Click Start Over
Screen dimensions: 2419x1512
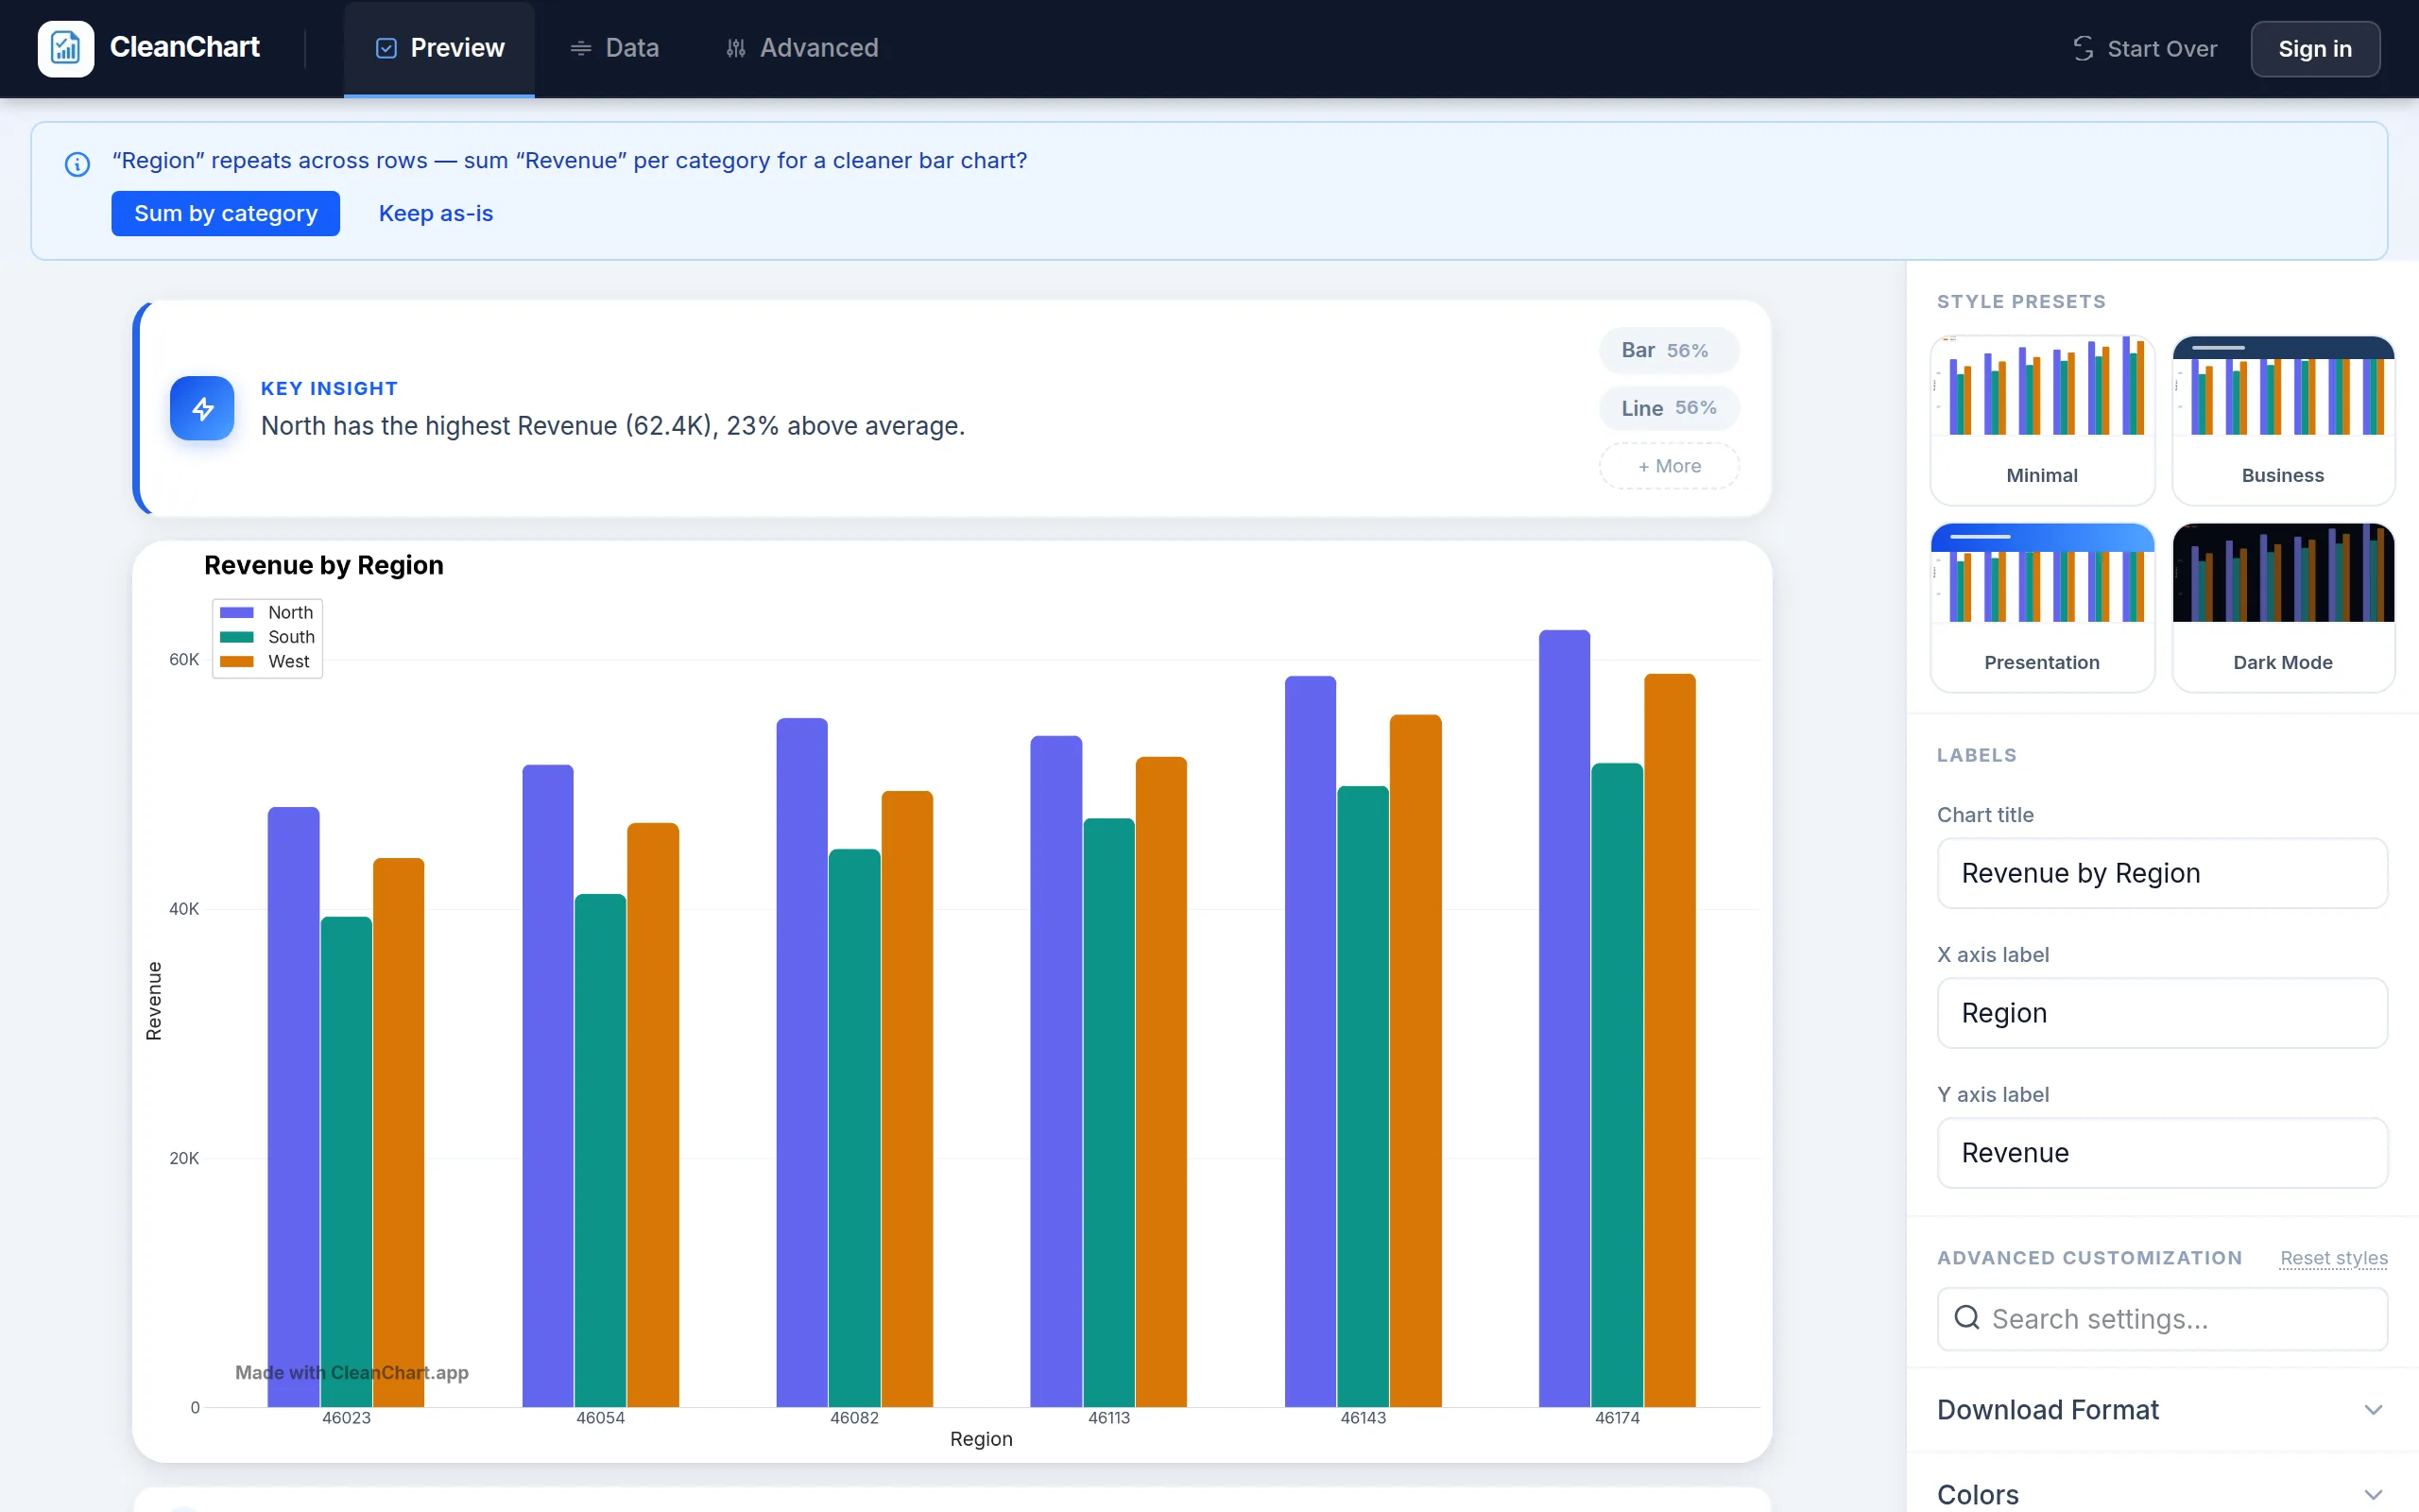(2144, 48)
